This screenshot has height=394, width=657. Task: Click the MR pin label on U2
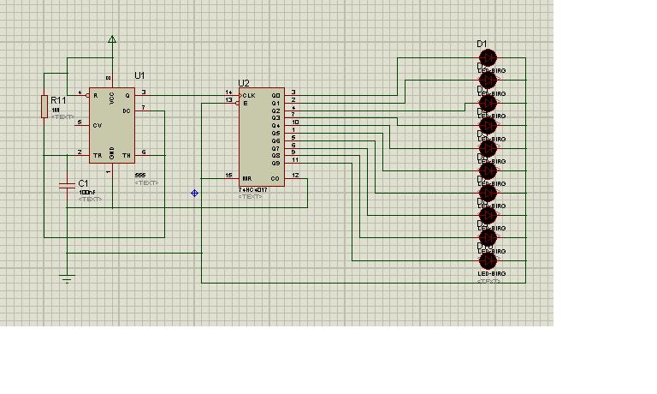tap(246, 179)
